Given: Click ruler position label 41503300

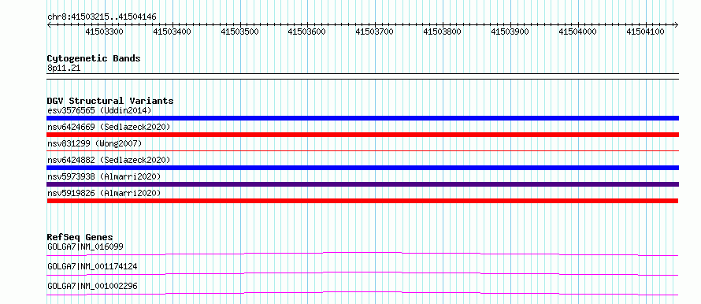Looking at the screenshot, I should [105, 32].
